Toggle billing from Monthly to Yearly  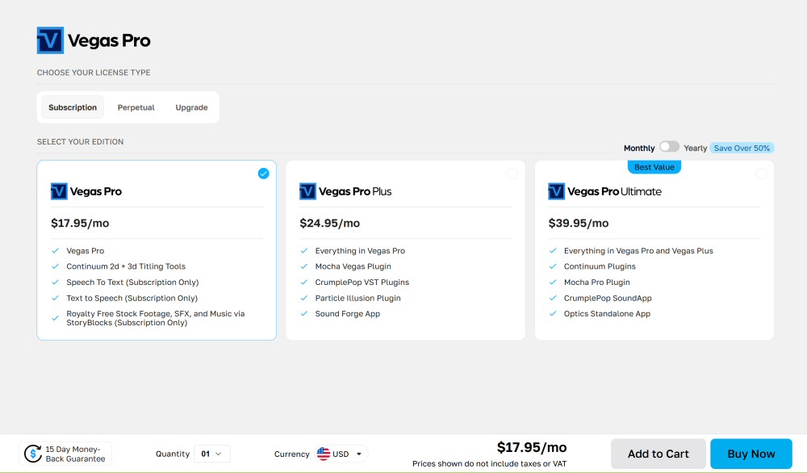pos(669,147)
